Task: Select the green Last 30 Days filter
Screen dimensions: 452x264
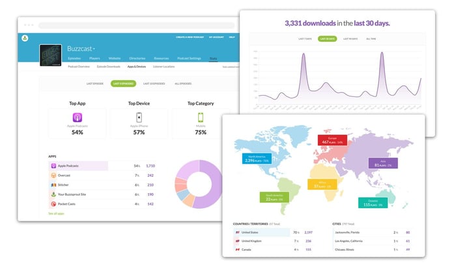Action: pyautogui.click(x=328, y=38)
